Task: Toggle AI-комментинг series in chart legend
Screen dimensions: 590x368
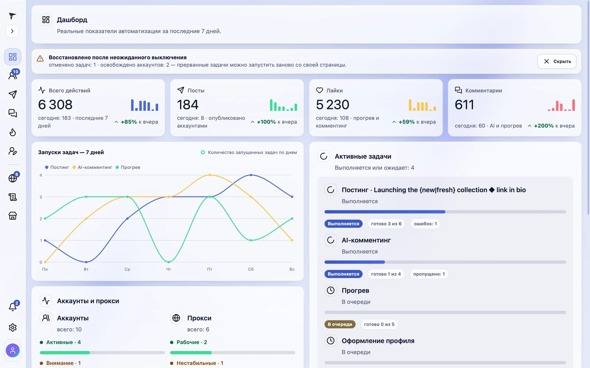Action: tap(92, 167)
